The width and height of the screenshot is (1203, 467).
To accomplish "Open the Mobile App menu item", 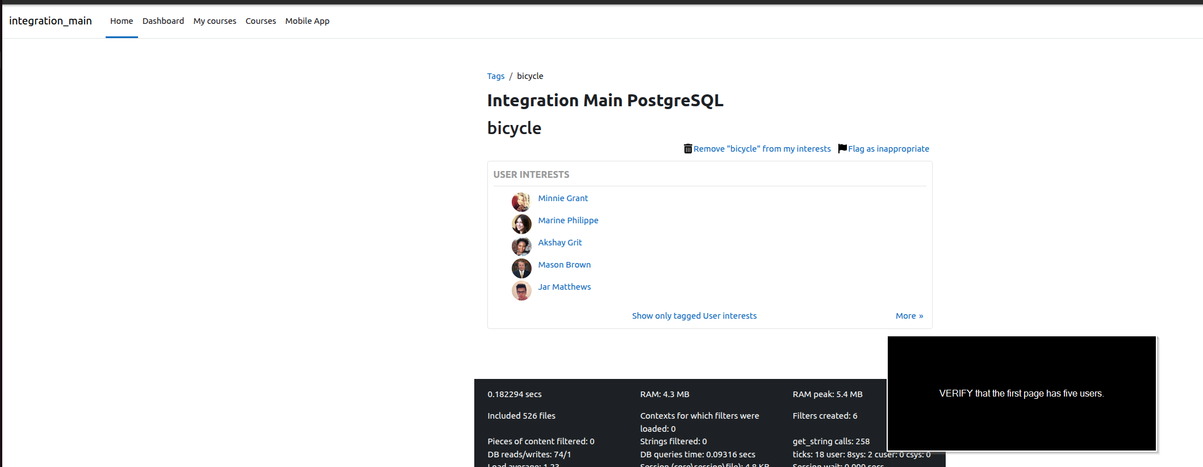I will (307, 21).
